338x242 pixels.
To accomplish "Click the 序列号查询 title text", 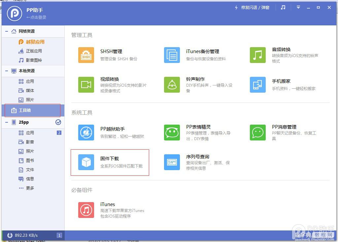I will pos(198,157).
